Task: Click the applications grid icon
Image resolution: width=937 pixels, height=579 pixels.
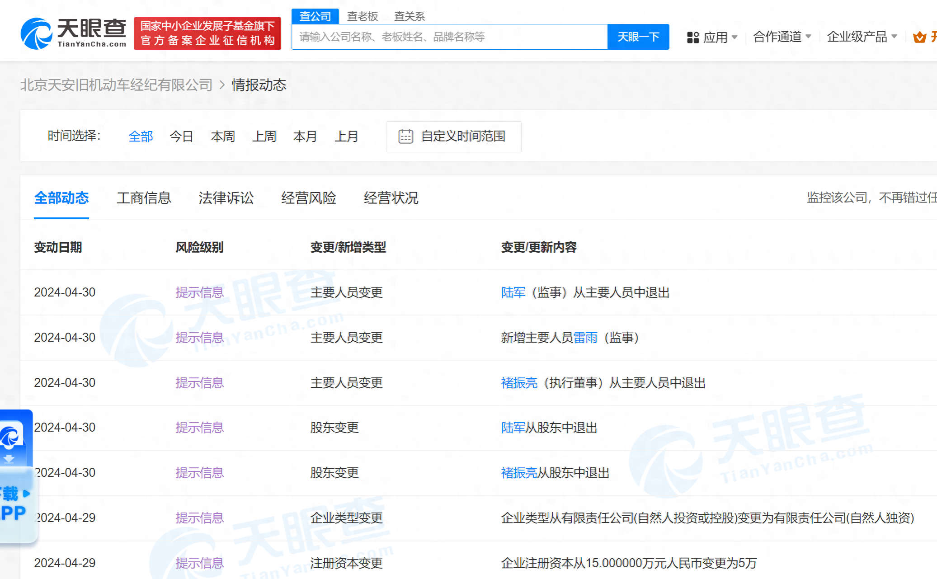Action: 692,37
